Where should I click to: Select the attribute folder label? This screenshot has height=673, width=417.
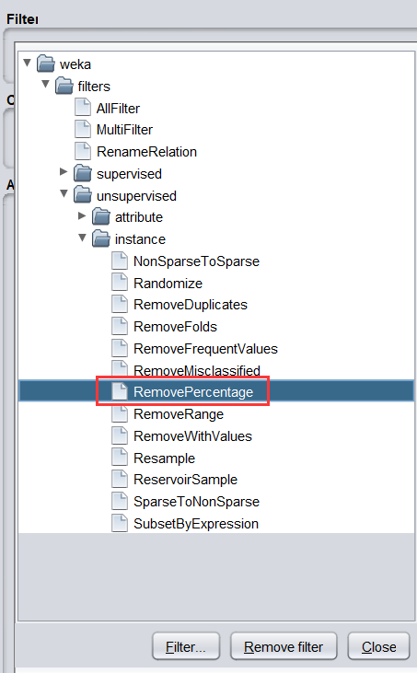(x=139, y=217)
